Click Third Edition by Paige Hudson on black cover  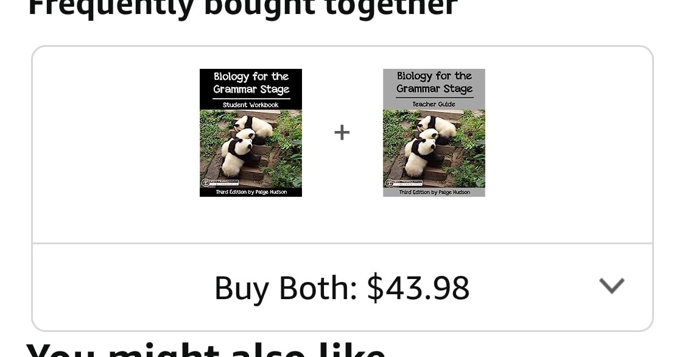click(x=251, y=193)
